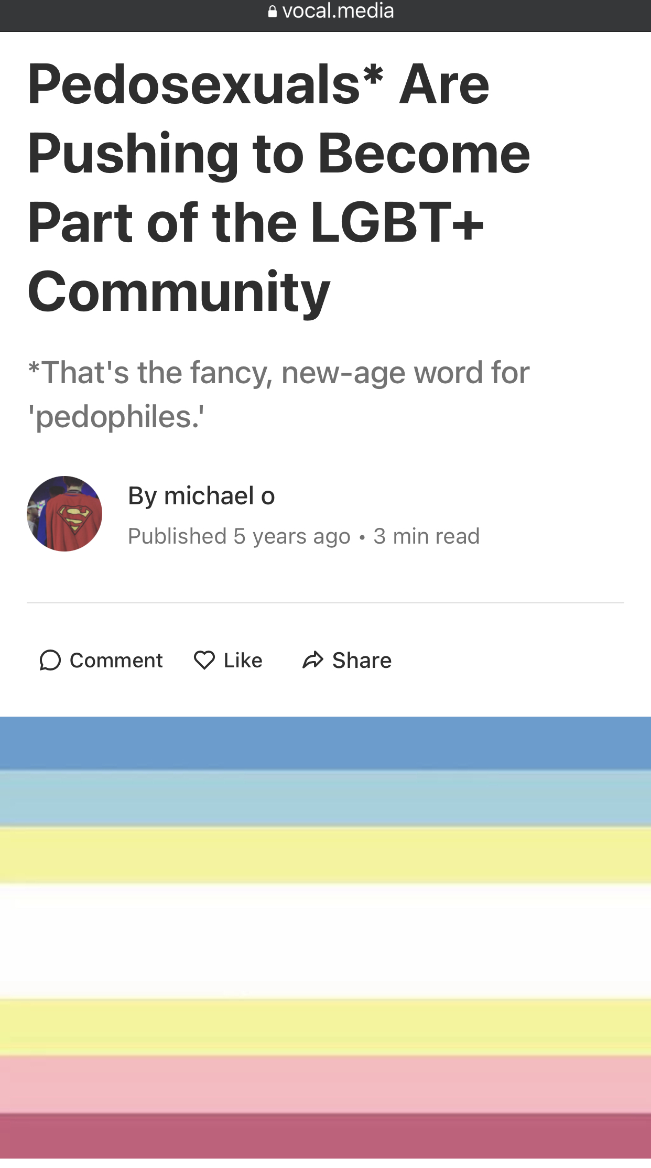Image resolution: width=651 pixels, height=1168 pixels.
Task: Click the Share text label
Action: (x=362, y=661)
